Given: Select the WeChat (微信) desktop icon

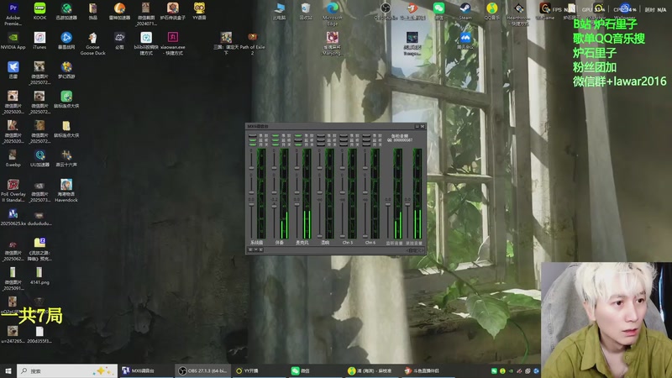Looking at the screenshot, I should [438, 8].
